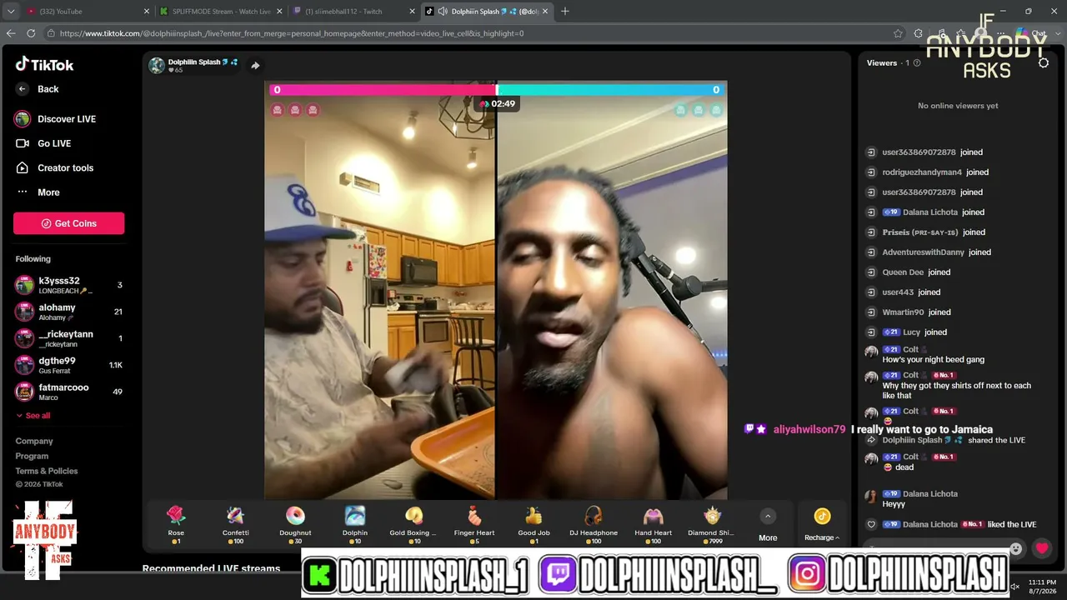The height and width of the screenshot is (600, 1067).
Task: Open Dolphiiin Splash profile avatar
Action: click(x=157, y=65)
